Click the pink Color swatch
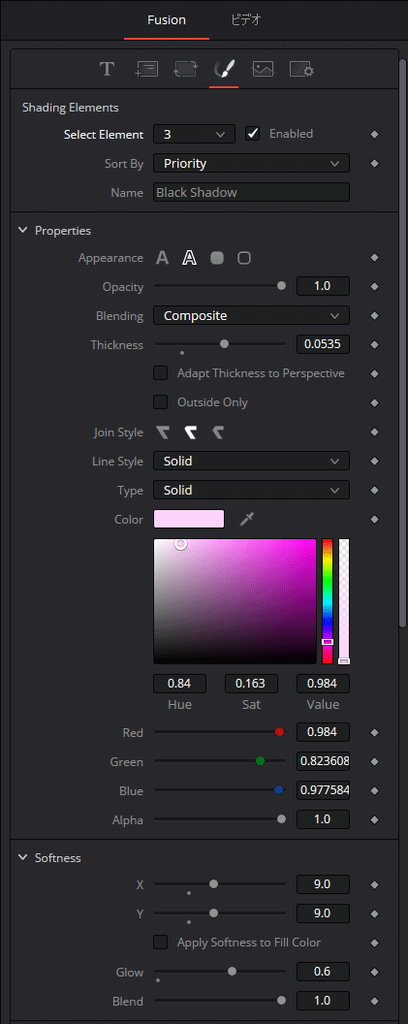The image size is (408, 1024). (189, 519)
